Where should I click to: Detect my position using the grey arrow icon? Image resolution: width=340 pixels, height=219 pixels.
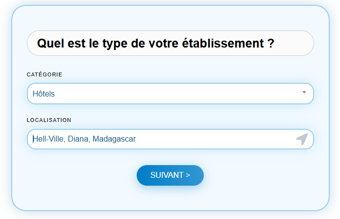click(x=302, y=139)
